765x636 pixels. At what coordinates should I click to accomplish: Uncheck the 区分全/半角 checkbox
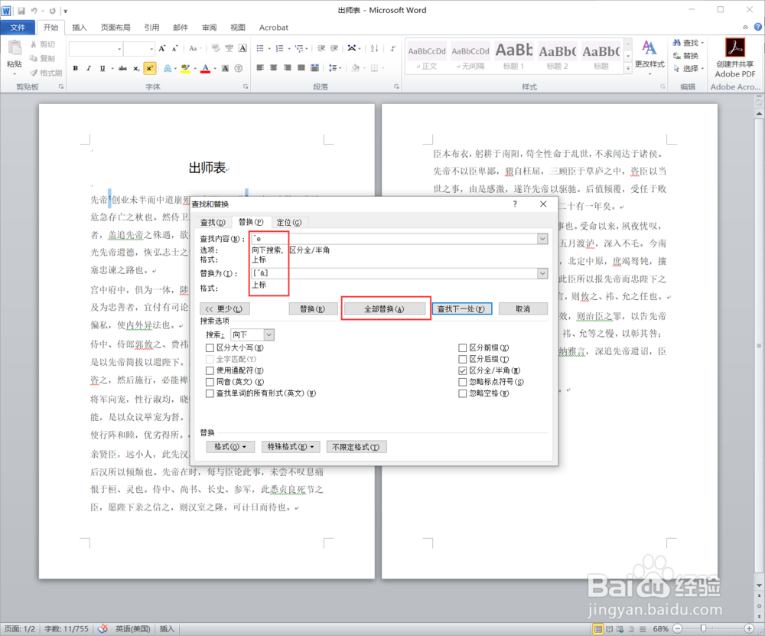(462, 370)
